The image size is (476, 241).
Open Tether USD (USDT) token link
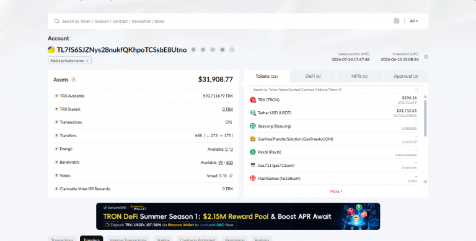pyautogui.click(x=275, y=113)
